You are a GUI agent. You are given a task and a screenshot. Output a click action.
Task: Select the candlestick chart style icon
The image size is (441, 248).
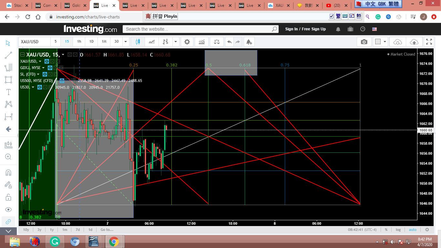[x=138, y=42]
